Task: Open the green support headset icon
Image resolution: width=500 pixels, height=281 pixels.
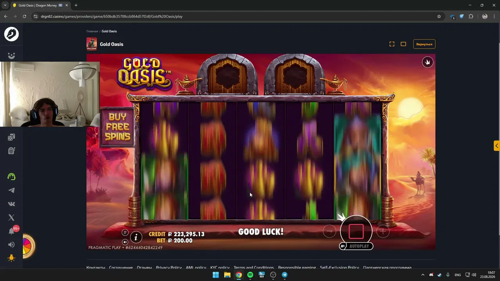Action: (11, 176)
